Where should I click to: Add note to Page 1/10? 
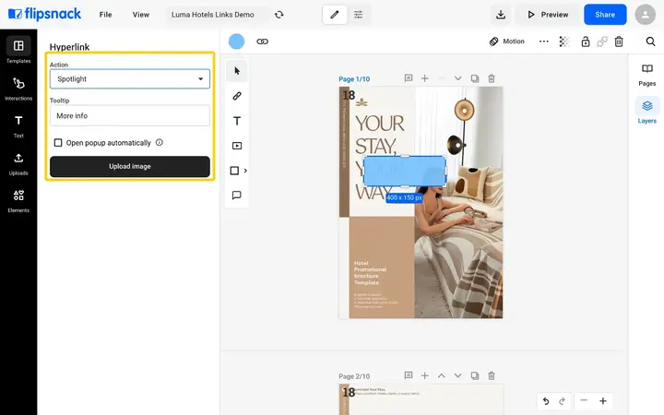[x=409, y=78]
